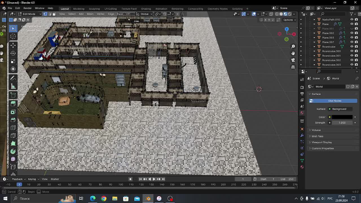Collapse the Surface panel
Image resolution: width=361 pixels, height=203 pixels.
[x=316, y=94]
